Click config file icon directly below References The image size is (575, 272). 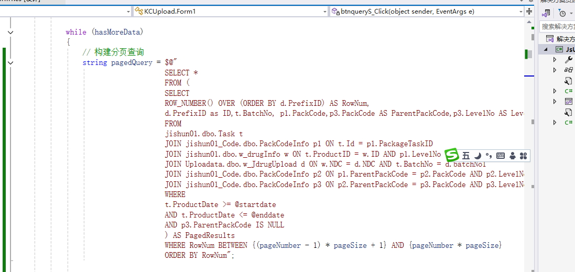[x=568, y=80]
